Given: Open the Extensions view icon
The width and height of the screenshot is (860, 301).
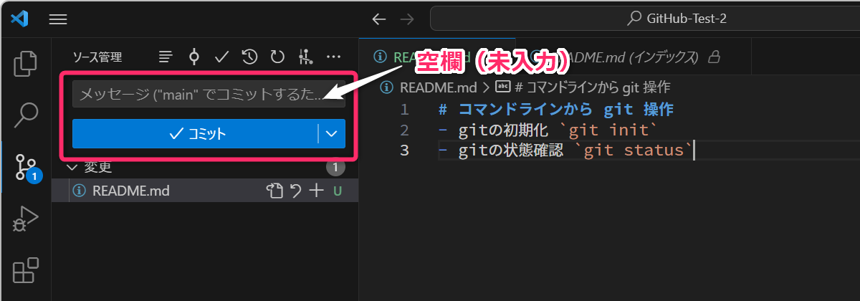Looking at the screenshot, I should (x=26, y=272).
